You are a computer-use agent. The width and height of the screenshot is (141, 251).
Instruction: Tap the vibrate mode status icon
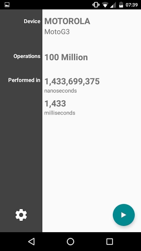point(96,5)
